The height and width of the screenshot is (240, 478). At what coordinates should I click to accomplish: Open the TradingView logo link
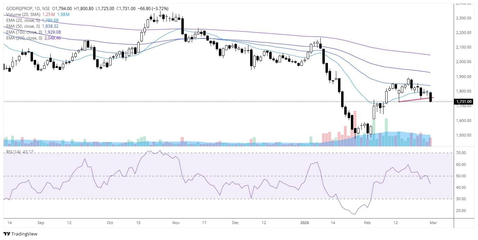click(20, 234)
